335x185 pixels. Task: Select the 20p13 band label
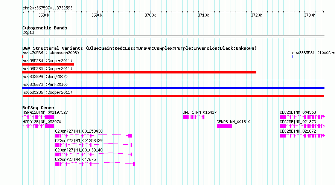pyautogui.click(x=28, y=32)
